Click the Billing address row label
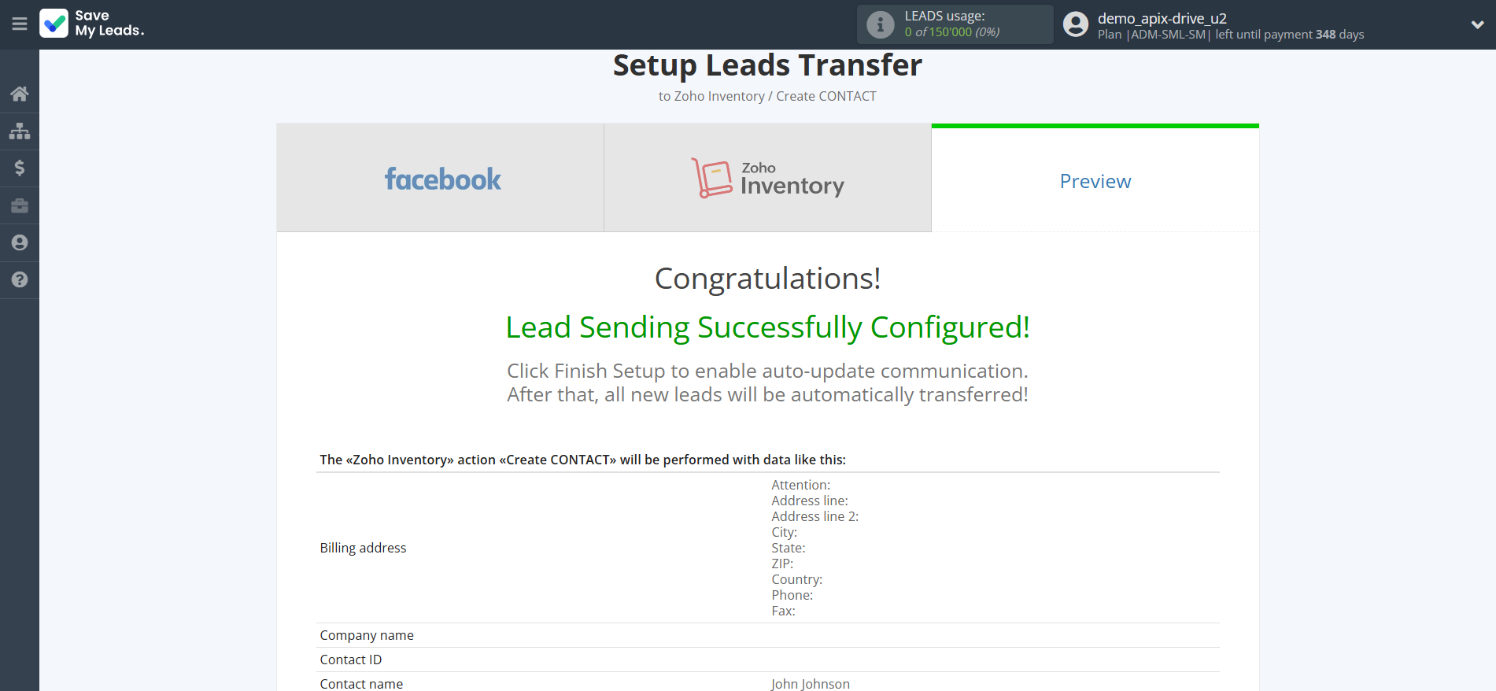 [363, 548]
